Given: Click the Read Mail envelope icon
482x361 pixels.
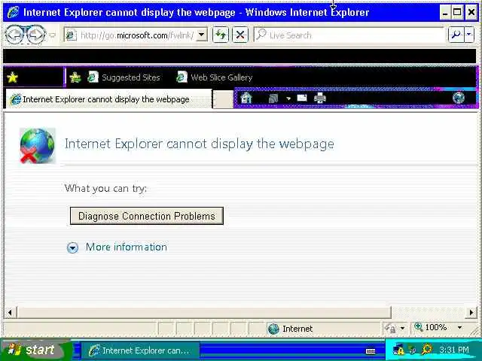Looking at the screenshot, I should click(x=302, y=99).
